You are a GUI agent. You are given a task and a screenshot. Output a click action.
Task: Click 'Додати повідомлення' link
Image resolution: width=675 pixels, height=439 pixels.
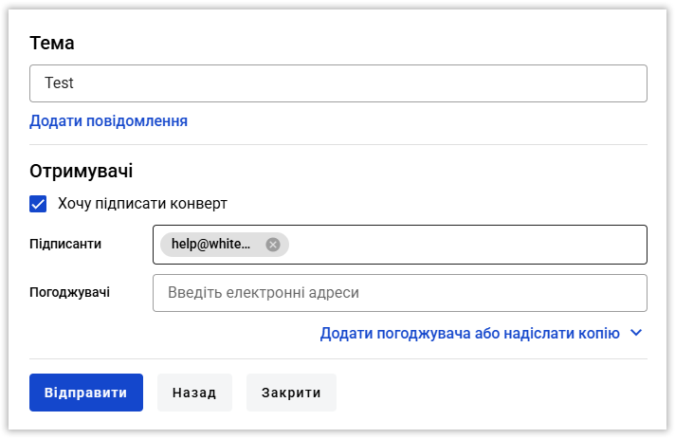(108, 121)
